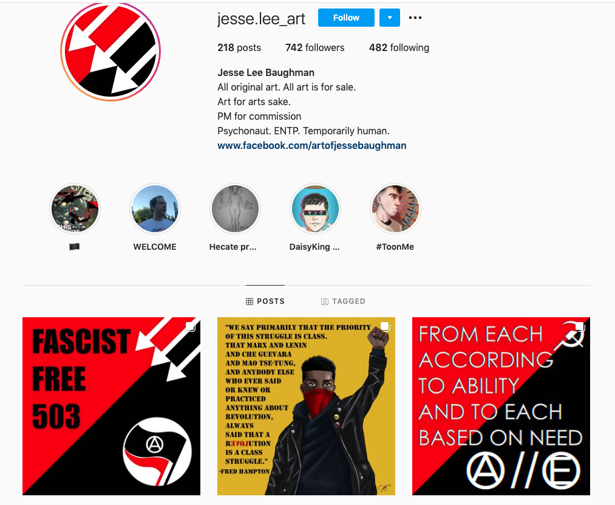Click the carousel icon on Fred Hampton post
The height and width of the screenshot is (505, 615).
click(385, 327)
